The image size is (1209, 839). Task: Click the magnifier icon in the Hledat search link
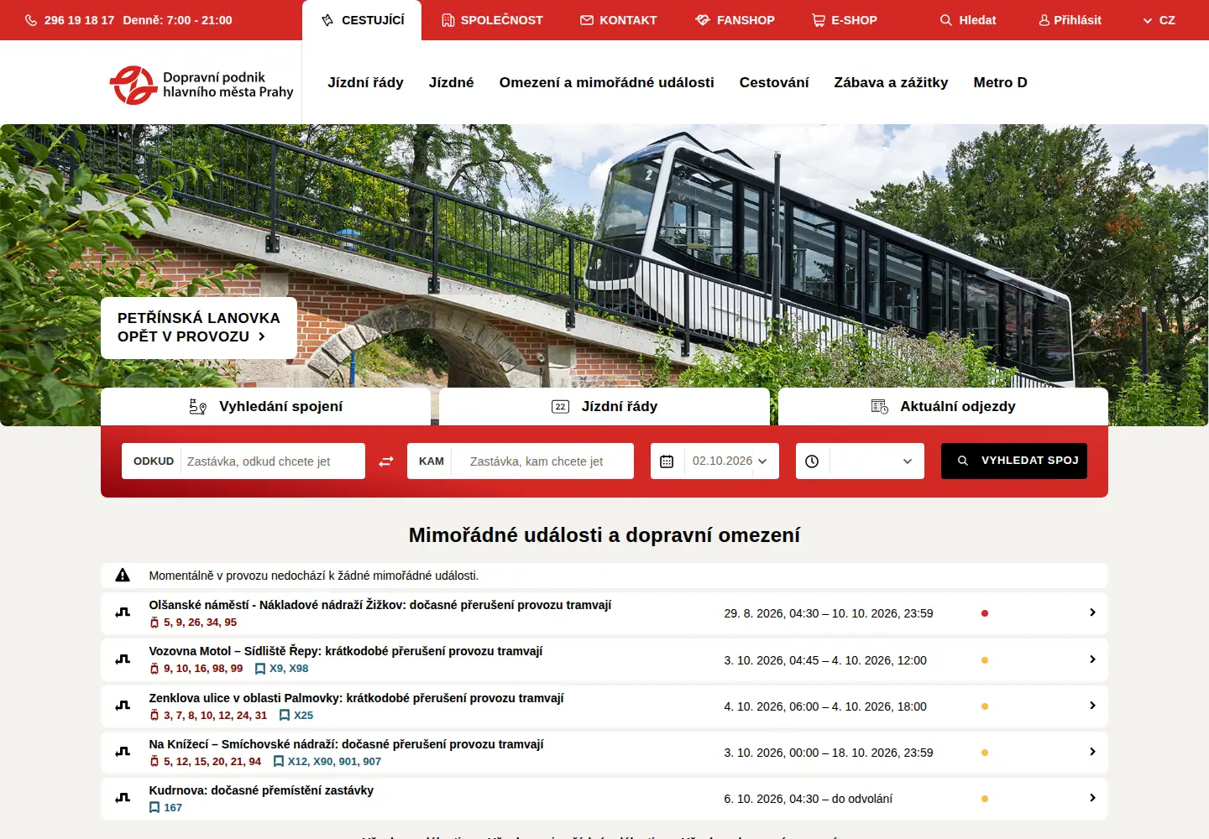946,20
